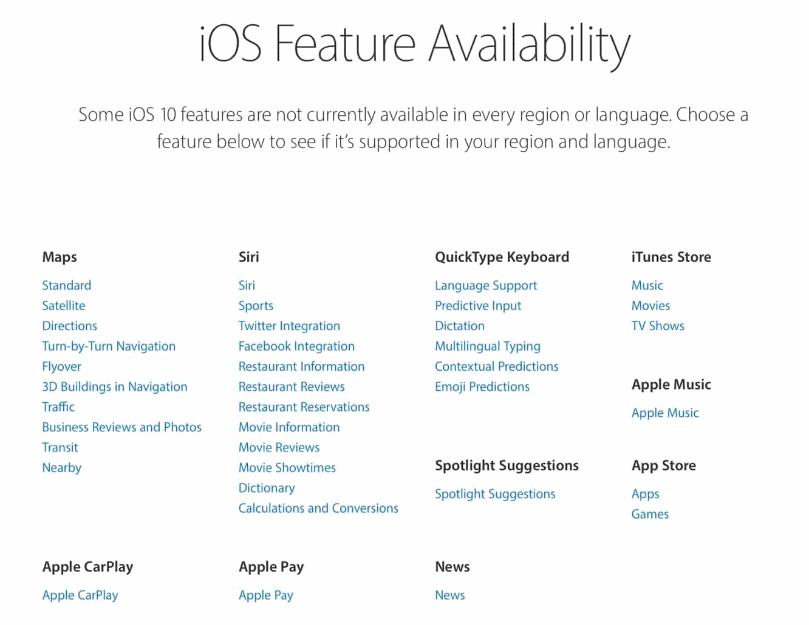Open the Movies link under iTunes Store

(x=651, y=306)
